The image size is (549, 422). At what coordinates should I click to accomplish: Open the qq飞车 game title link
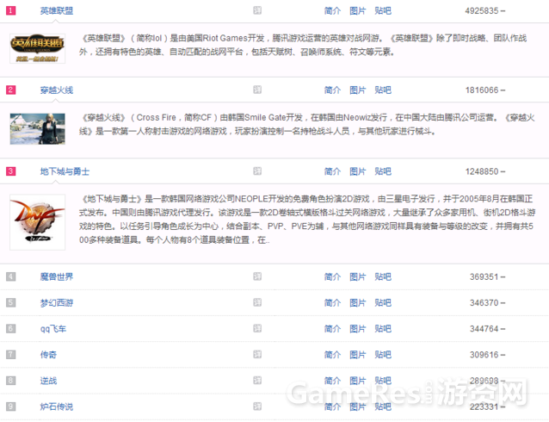tap(53, 328)
